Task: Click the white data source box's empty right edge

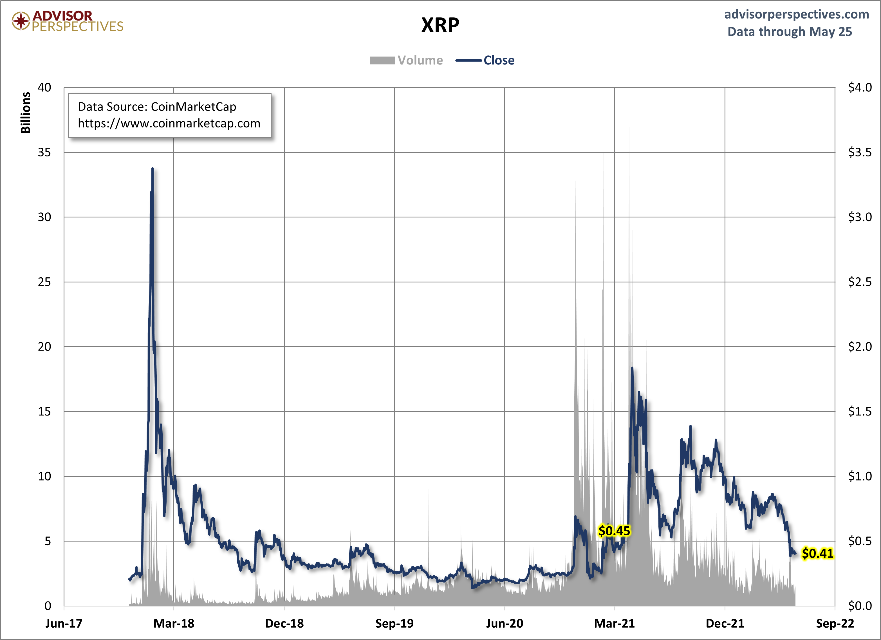Action: [266, 115]
